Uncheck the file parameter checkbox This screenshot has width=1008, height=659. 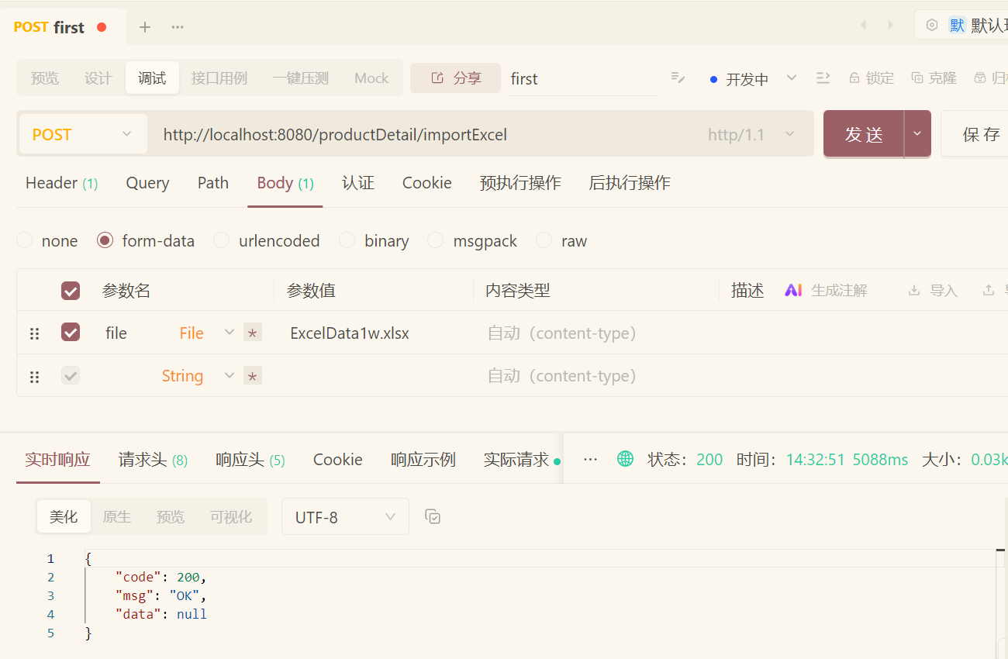pyautogui.click(x=71, y=333)
